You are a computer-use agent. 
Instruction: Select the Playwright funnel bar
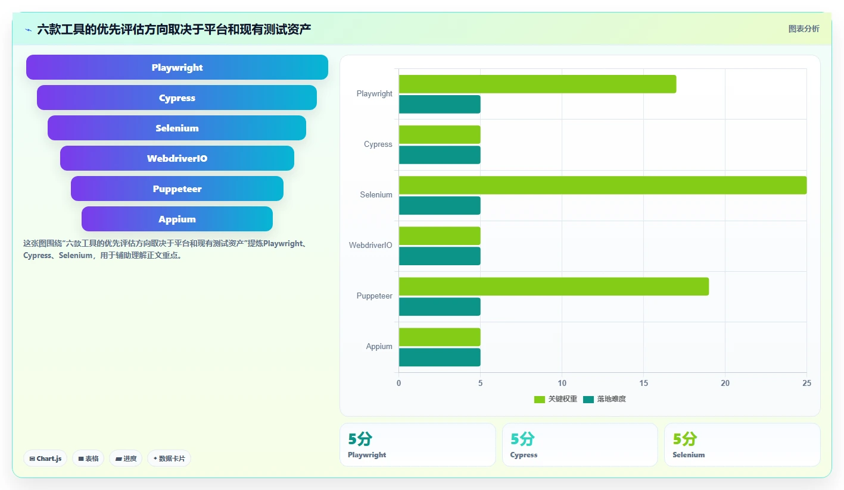click(x=177, y=67)
